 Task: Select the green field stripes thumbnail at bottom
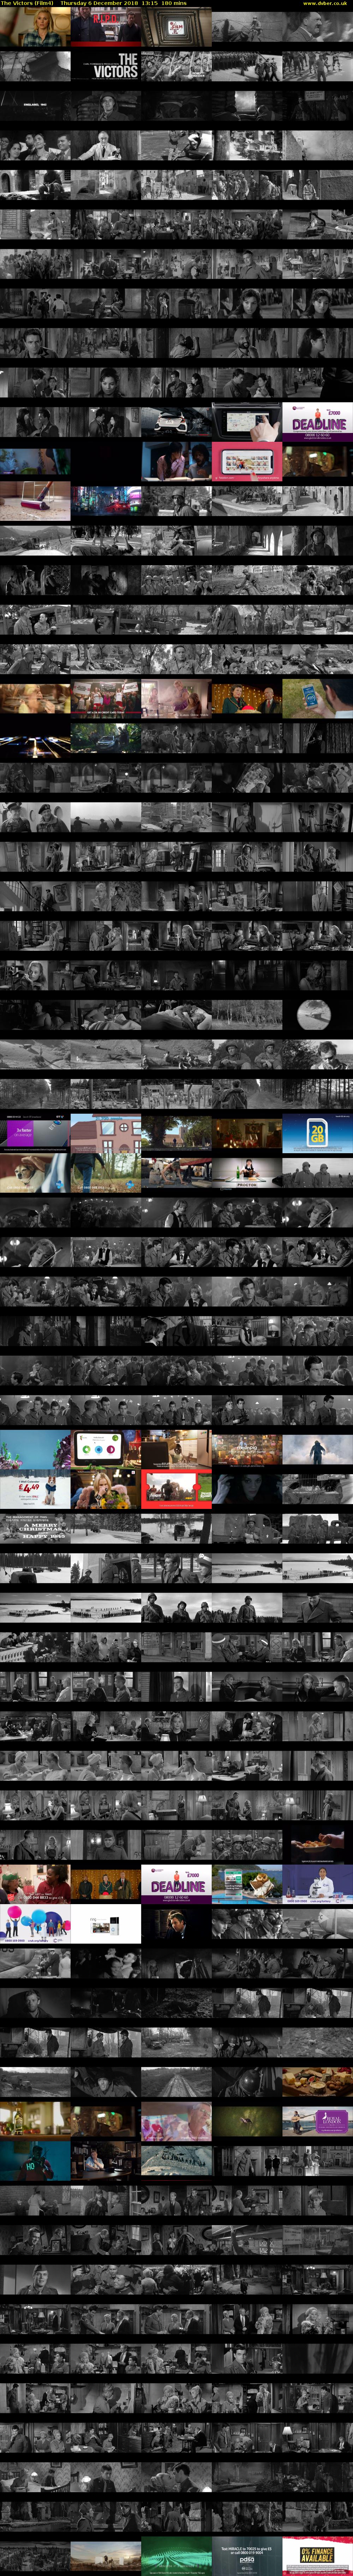(x=176, y=2555)
